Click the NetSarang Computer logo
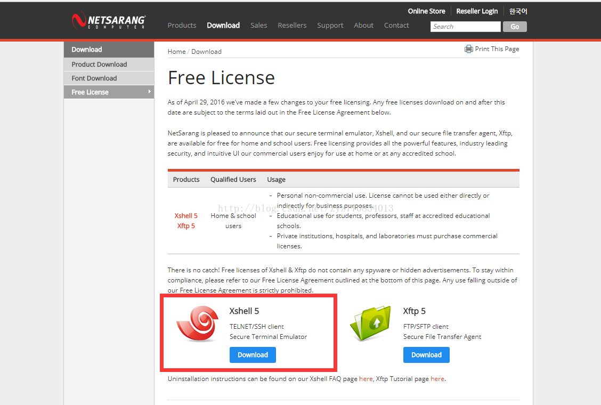 click(x=109, y=21)
